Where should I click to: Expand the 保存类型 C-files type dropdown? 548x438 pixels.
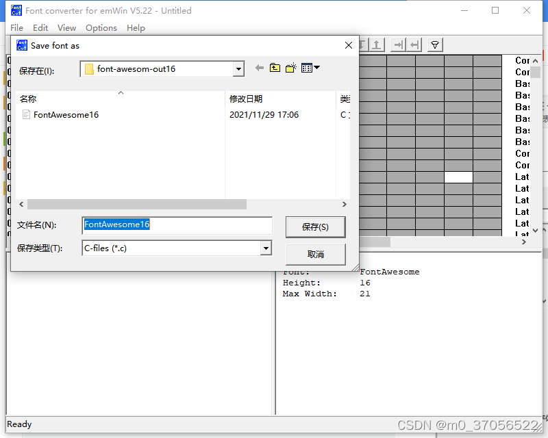[x=266, y=248]
